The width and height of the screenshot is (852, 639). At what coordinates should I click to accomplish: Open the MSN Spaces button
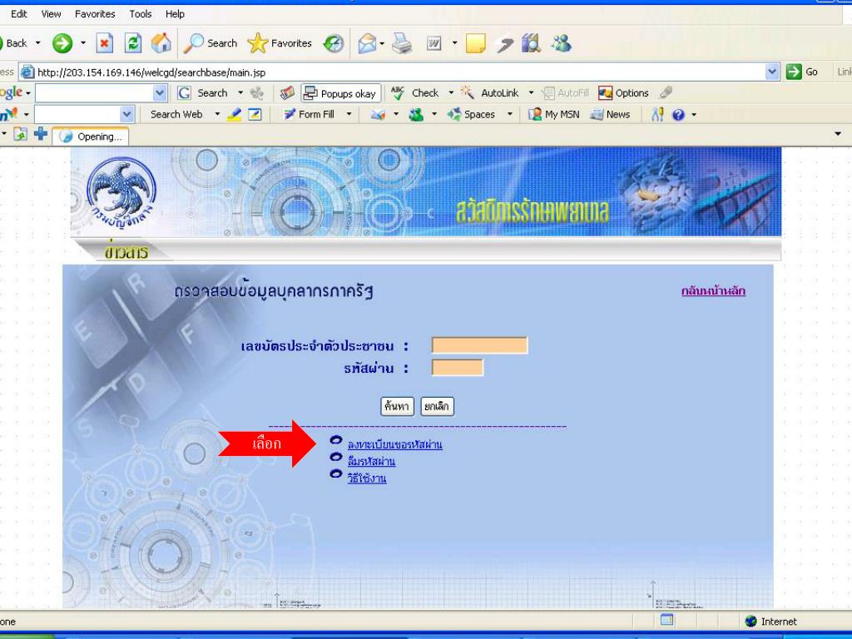click(x=471, y=115)
